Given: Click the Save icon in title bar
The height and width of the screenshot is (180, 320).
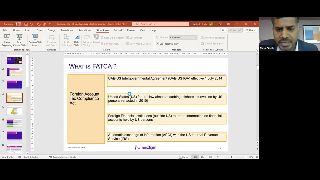Looking at the screenshot, I should [x=26, y=24].
